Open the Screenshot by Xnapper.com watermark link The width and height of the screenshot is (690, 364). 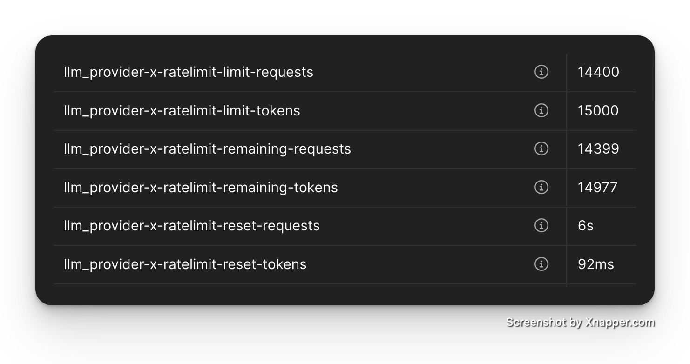(x=580, y=322)
